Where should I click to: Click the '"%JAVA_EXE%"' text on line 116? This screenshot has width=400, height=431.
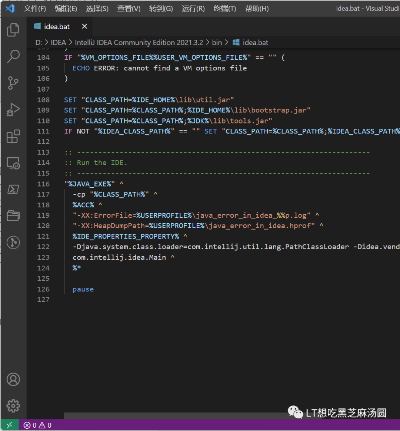tap(90, 184)
